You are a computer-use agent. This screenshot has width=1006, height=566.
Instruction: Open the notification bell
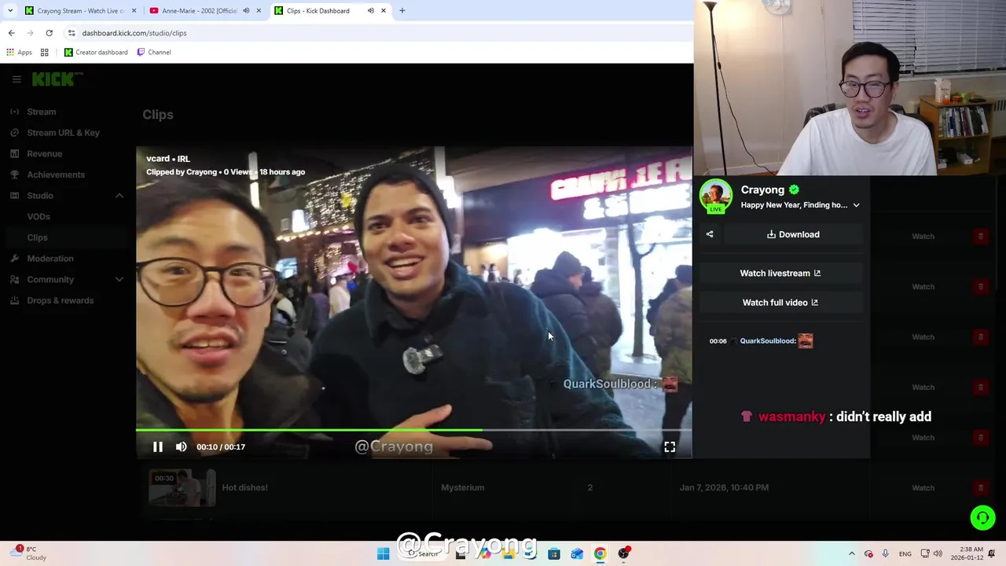coord(992,553)
